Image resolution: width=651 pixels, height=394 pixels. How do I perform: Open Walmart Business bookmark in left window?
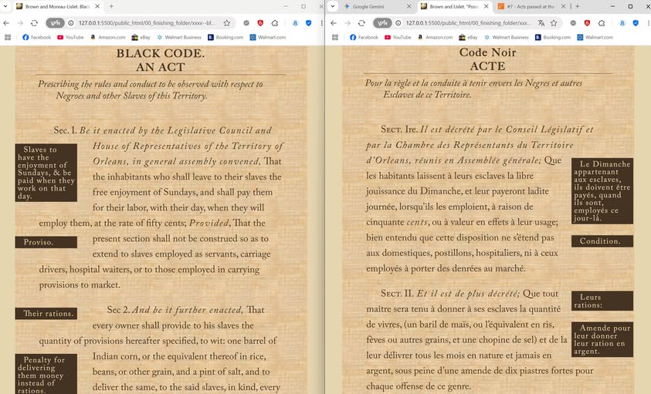click(x=179, y=37)
